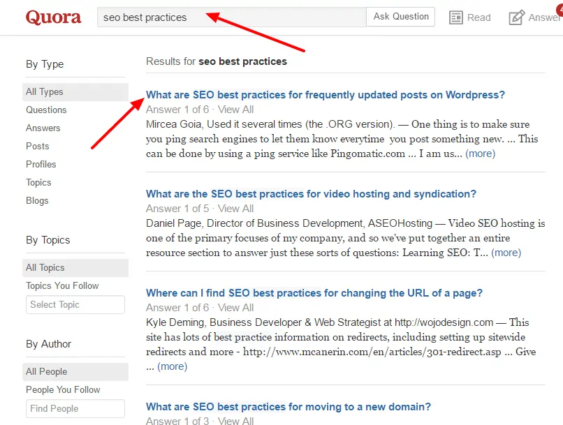This screenshot has height=425, width=563.
Task: Click the Quora logo
Action: tap(53, 17)
